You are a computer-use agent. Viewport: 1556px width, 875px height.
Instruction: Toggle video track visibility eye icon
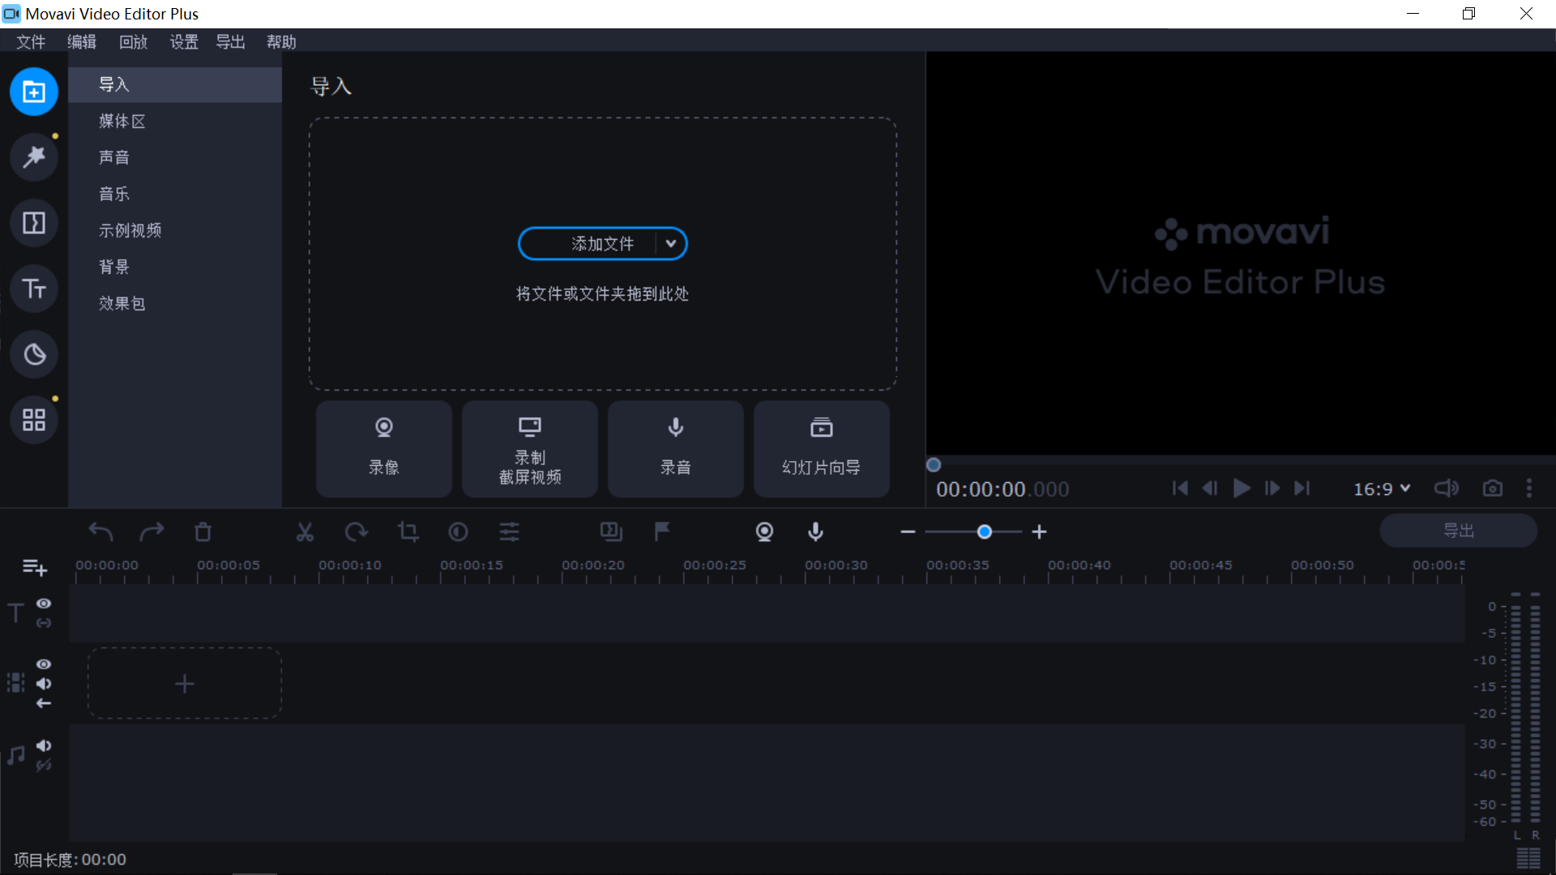coord(43,663)
